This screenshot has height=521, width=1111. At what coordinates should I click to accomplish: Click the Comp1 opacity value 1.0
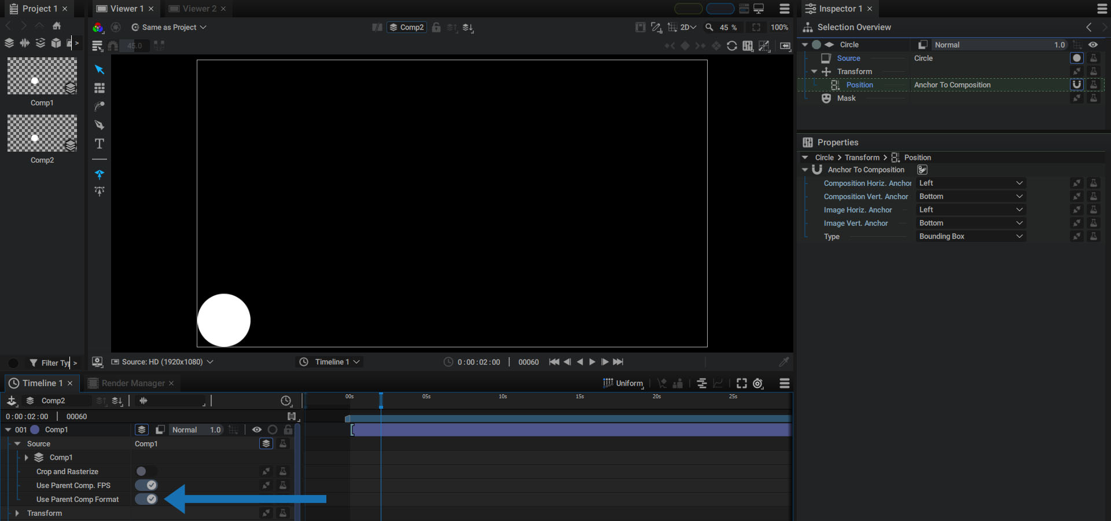215,430
